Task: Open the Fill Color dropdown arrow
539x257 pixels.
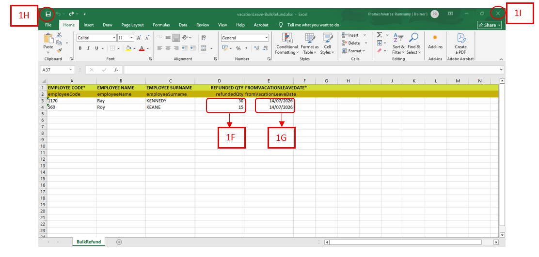Action: [134, 48]
